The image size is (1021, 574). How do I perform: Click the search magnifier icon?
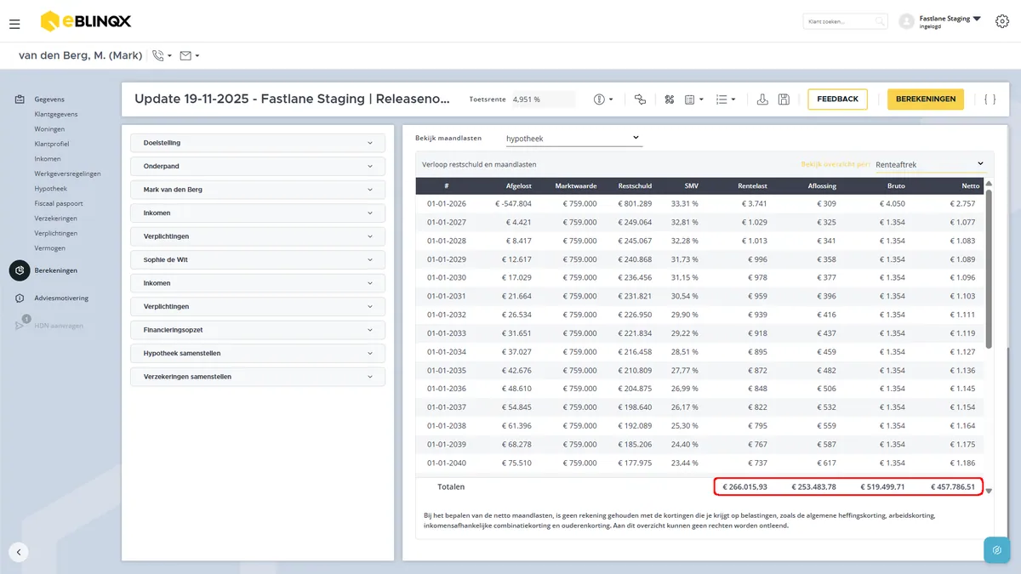coord(880,21)
